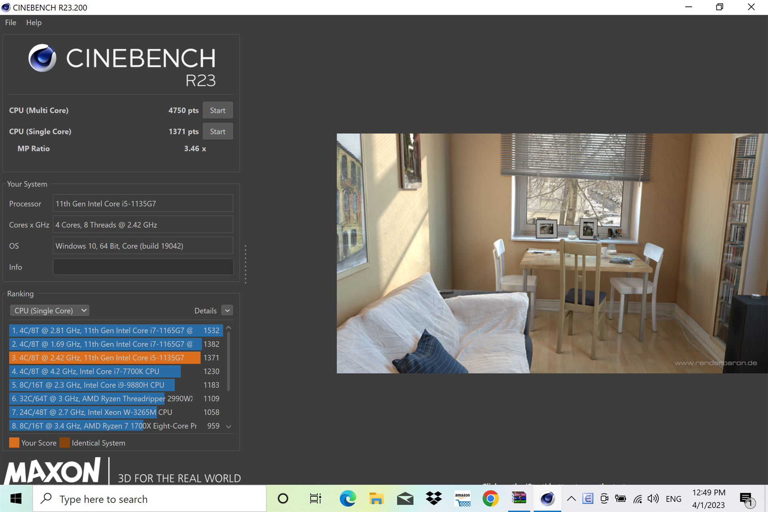Viewport: 768px width, 512px height.
Task: Click the MAXON logo
Action: point(53,471)
